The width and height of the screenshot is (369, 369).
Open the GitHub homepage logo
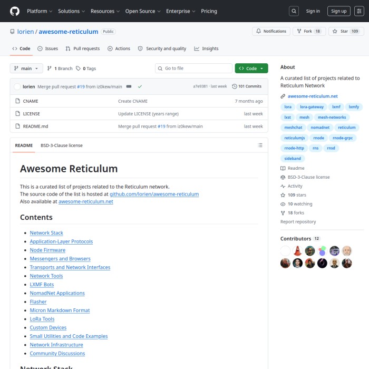point(15,11)
